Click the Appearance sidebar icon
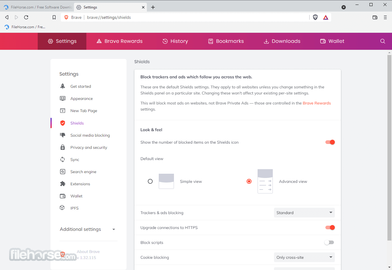The width and height of the screenshot is (392, 270). tap(63, 98)
